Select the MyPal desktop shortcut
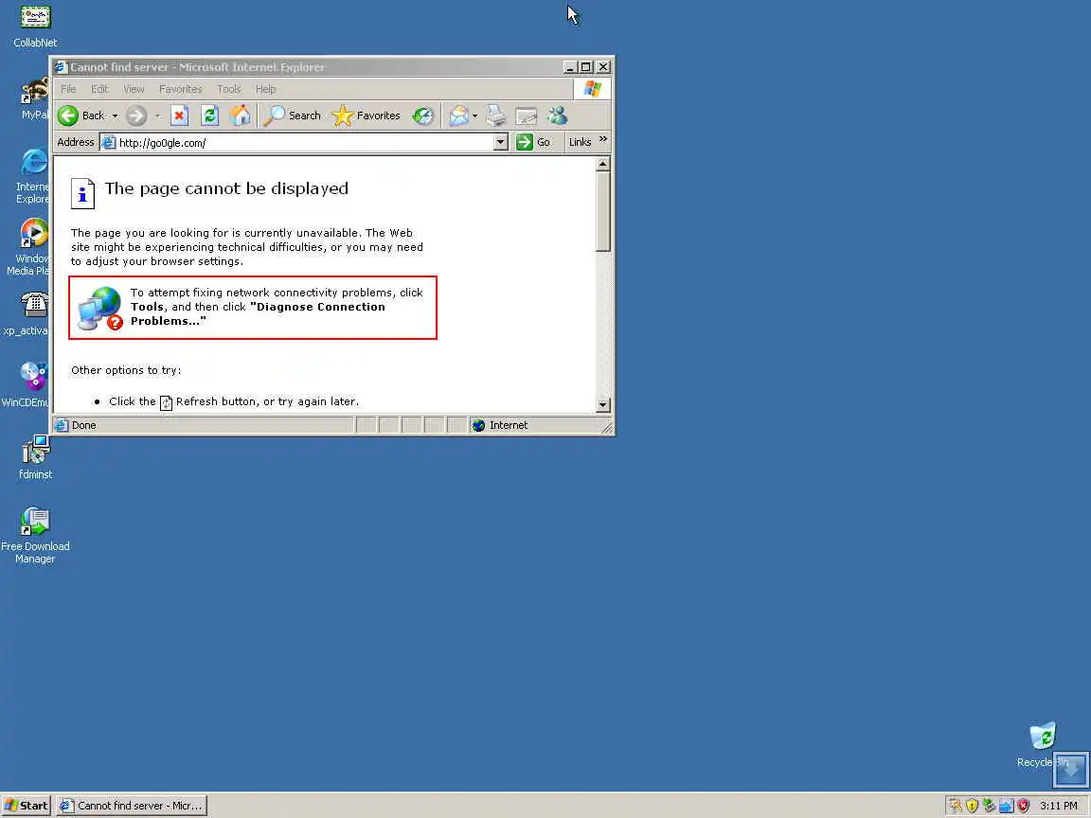This screenshot has height=818, width=1091. point(35,98)
